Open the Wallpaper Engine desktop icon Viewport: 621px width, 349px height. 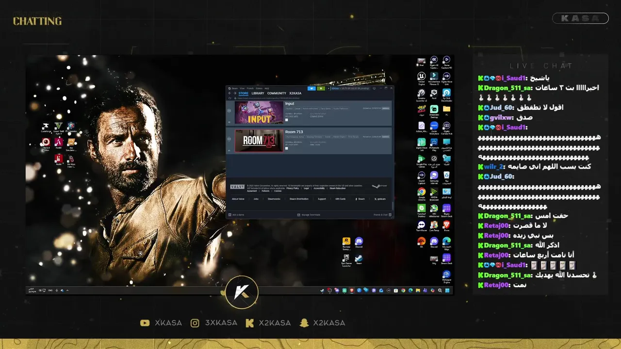[447, 275]
